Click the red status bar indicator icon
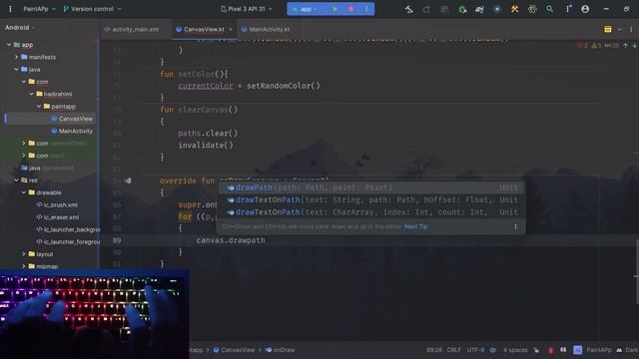The image size is (639, 359). point(550,350)
